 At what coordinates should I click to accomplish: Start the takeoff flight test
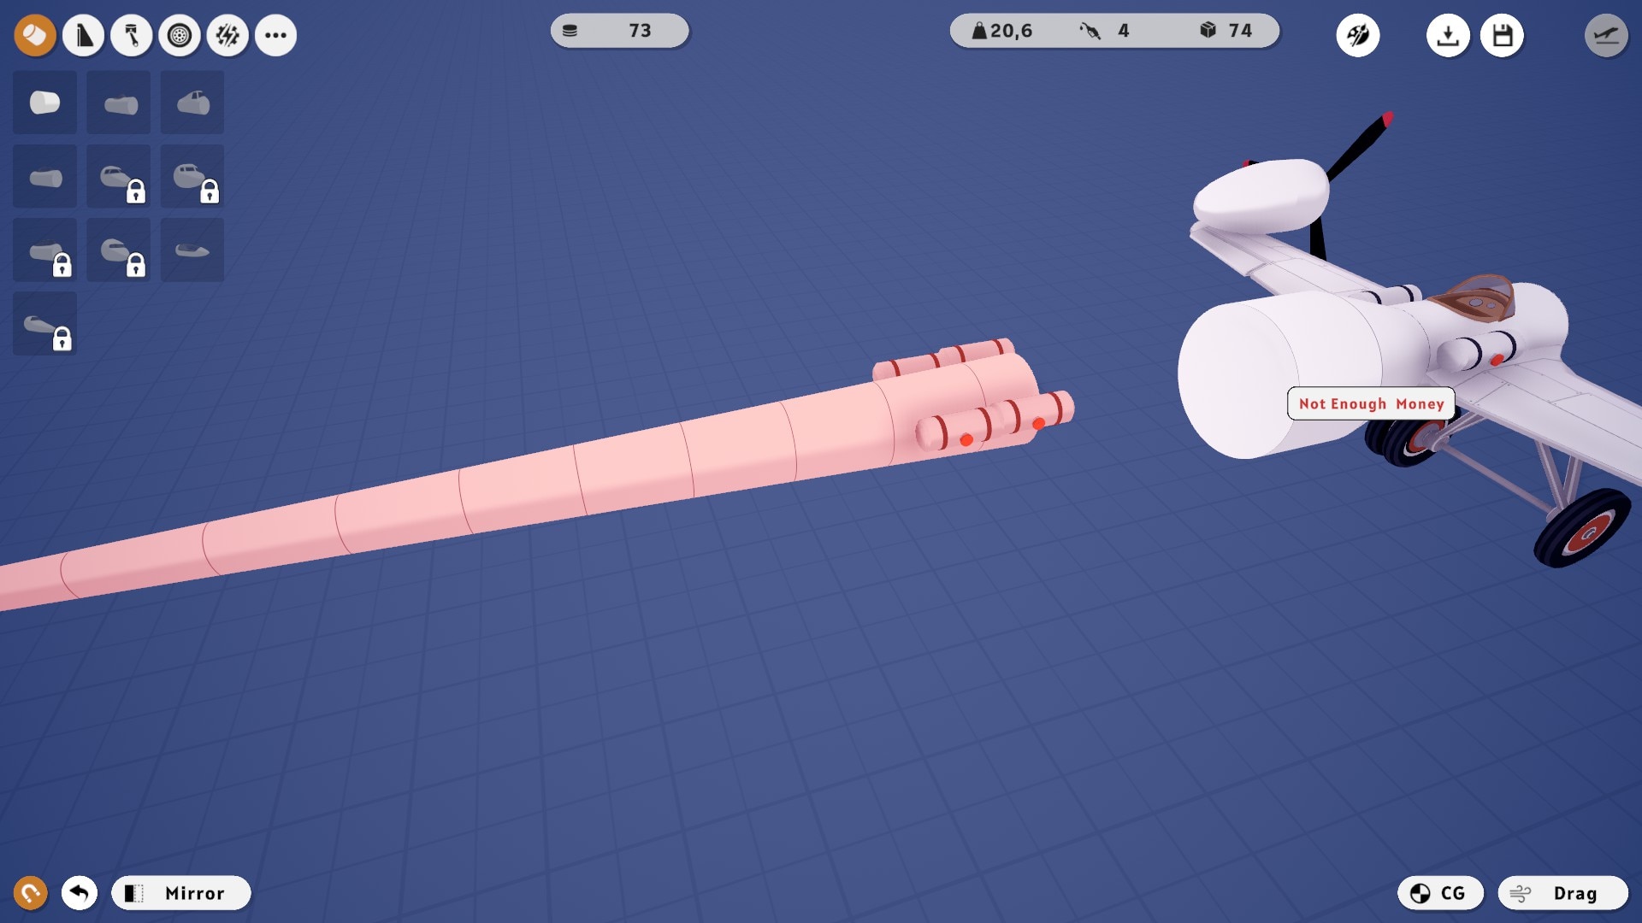pos(1606,35)
